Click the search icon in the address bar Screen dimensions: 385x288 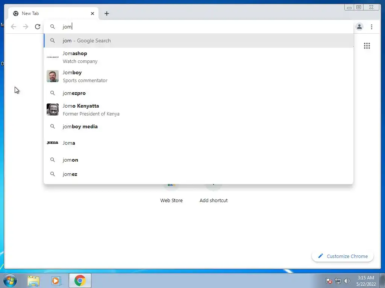click(x=53, y=27)
